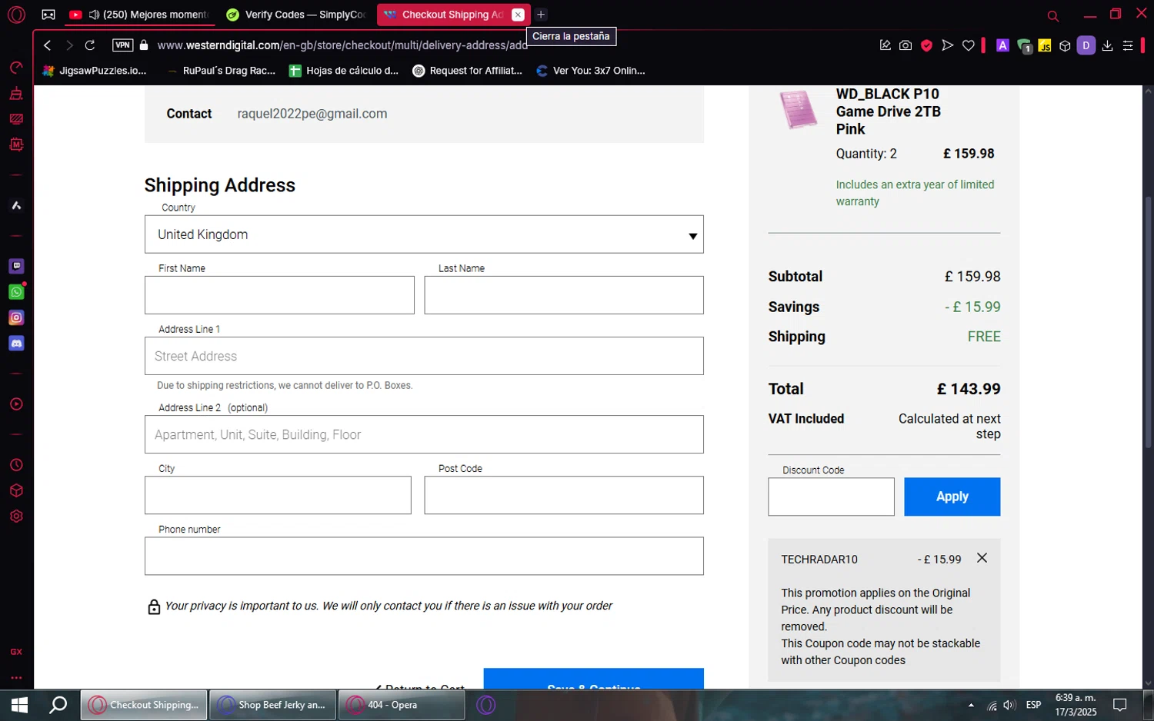Open Windows taskbar search
This screenshot has width=1154, height=721.
(58, 705)
